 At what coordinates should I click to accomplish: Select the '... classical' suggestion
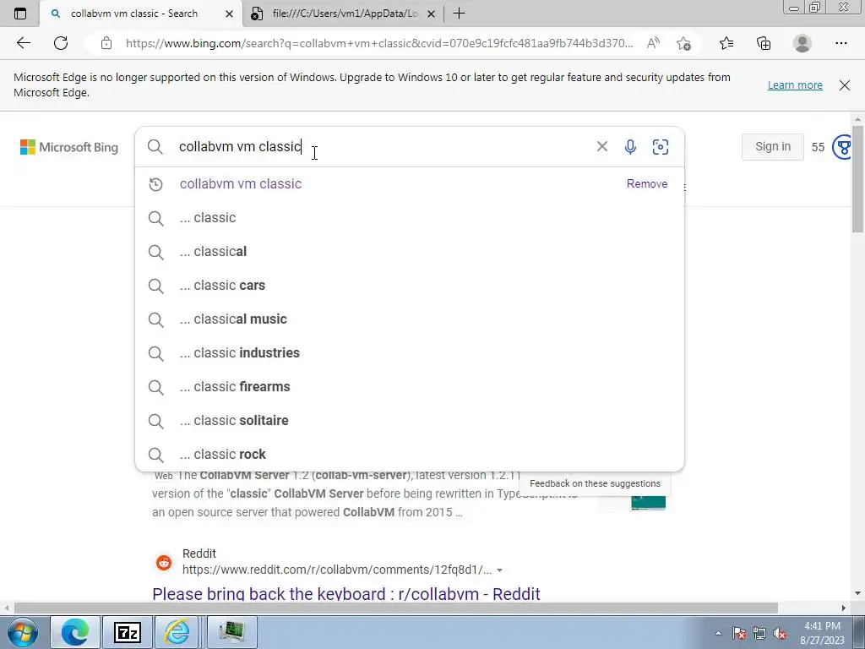[410, 252]
